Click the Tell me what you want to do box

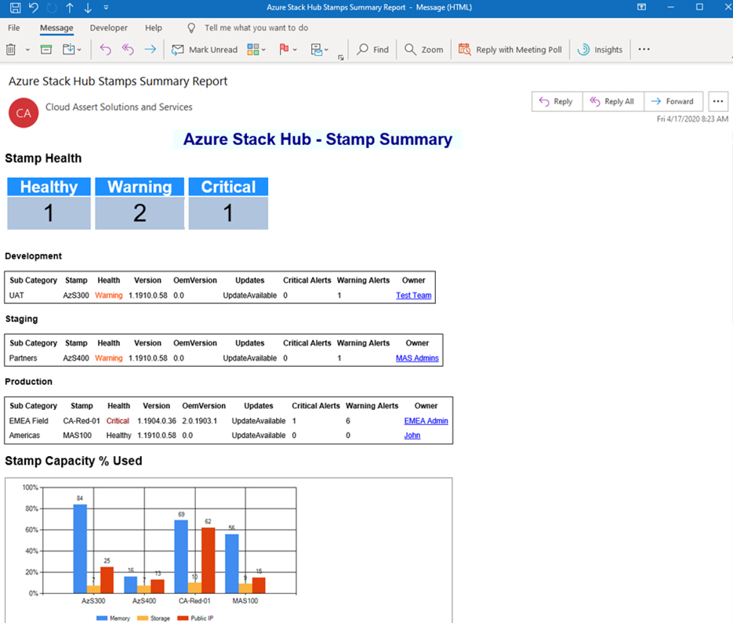pyautogui.click(x=256, y=28)
